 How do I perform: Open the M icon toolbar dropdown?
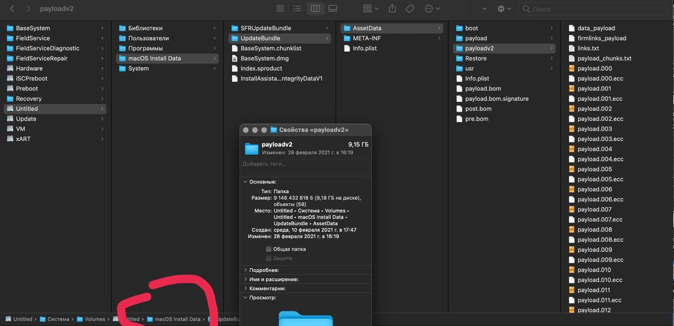pyautogui.click(x=504, y=9)
